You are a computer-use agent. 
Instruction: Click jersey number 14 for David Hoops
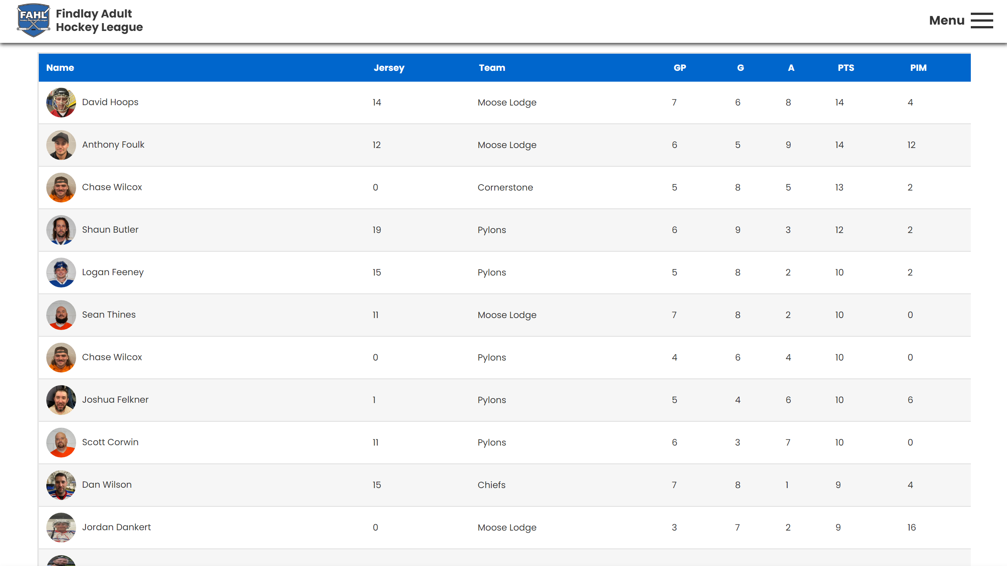coord(376,103)
